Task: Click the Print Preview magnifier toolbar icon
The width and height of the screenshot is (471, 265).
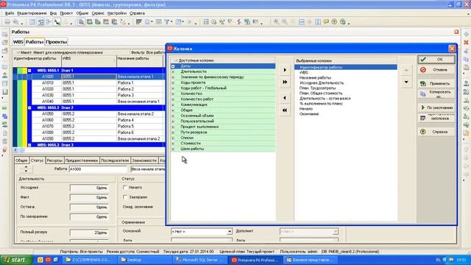Action: 15,22
